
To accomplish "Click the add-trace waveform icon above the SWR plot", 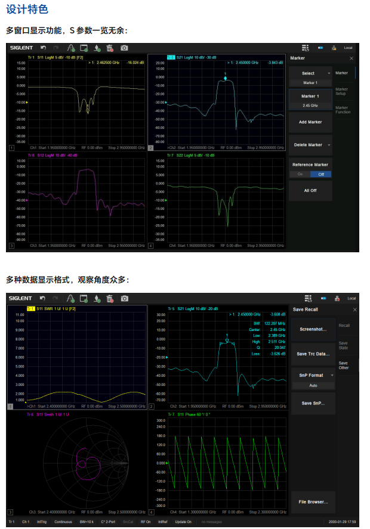I will tap(70, 298).
